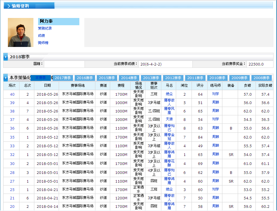Click the arrow icon beside 骑师资料 header

pyautogui.click(x=9, y=6)
